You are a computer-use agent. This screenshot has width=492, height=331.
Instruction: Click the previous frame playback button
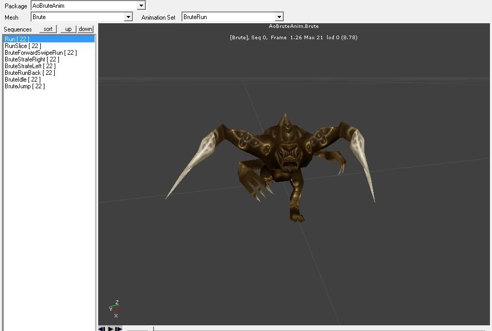pyautogui.click(x=102, y=328)
